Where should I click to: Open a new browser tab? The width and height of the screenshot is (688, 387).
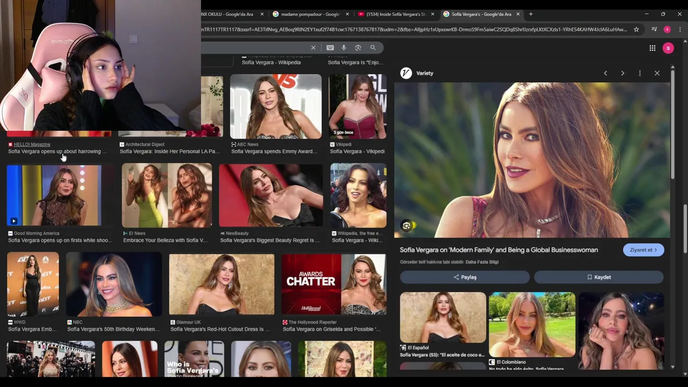click(x=531, y=14)
